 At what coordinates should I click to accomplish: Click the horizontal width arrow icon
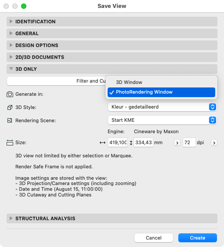pos(102,143)
